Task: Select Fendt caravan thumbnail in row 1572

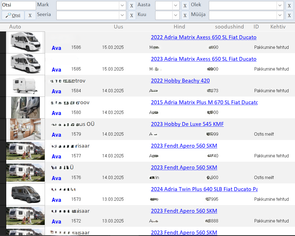Action: 25,216
